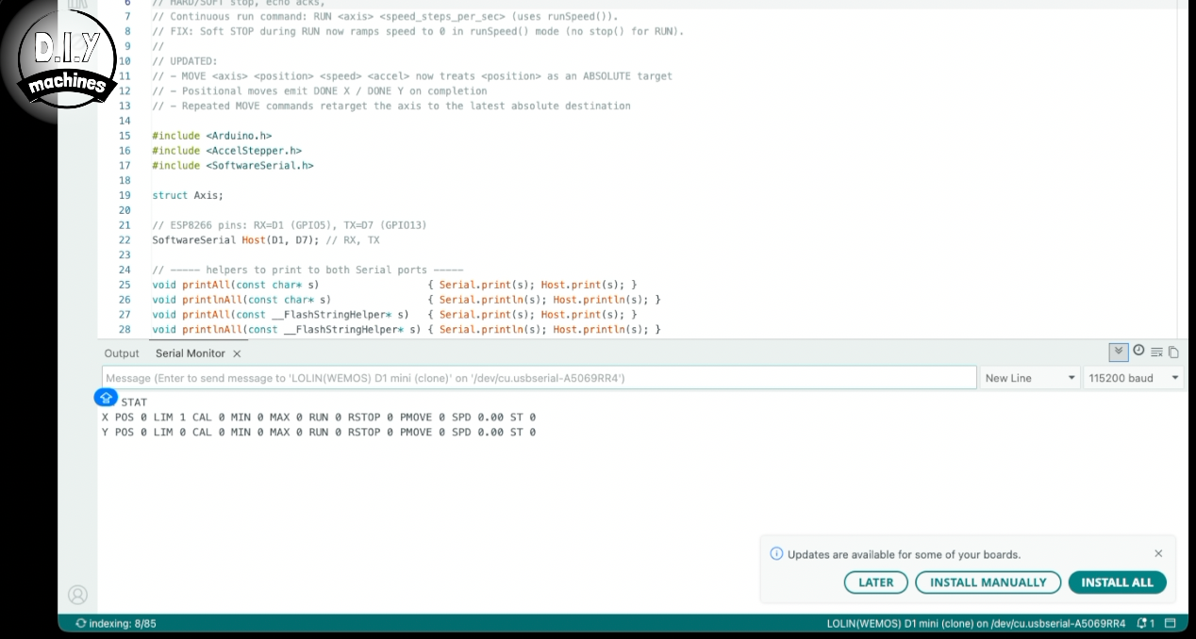
Task: Close the Serial Monitor tab
Action: click(x=237, y=353)
